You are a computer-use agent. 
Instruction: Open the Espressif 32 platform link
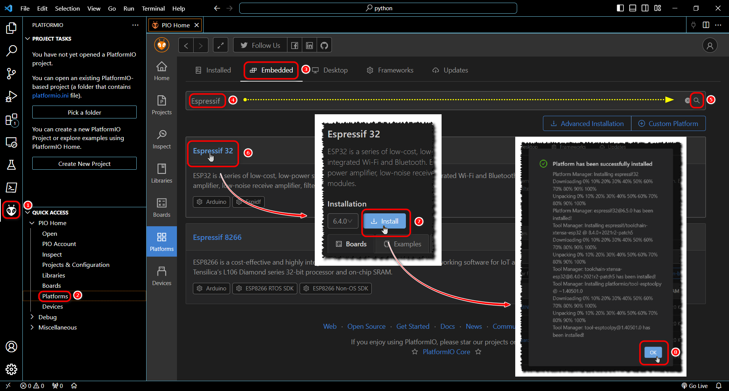pyautogui.click(x=213, y=151)
